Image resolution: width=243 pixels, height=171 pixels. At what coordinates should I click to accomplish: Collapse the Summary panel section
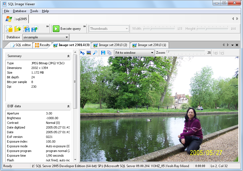point(68,56)
